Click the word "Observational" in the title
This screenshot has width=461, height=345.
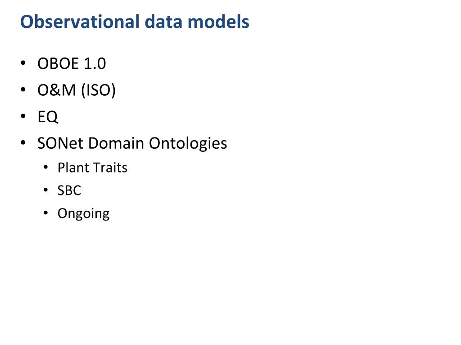pos(80,22)
